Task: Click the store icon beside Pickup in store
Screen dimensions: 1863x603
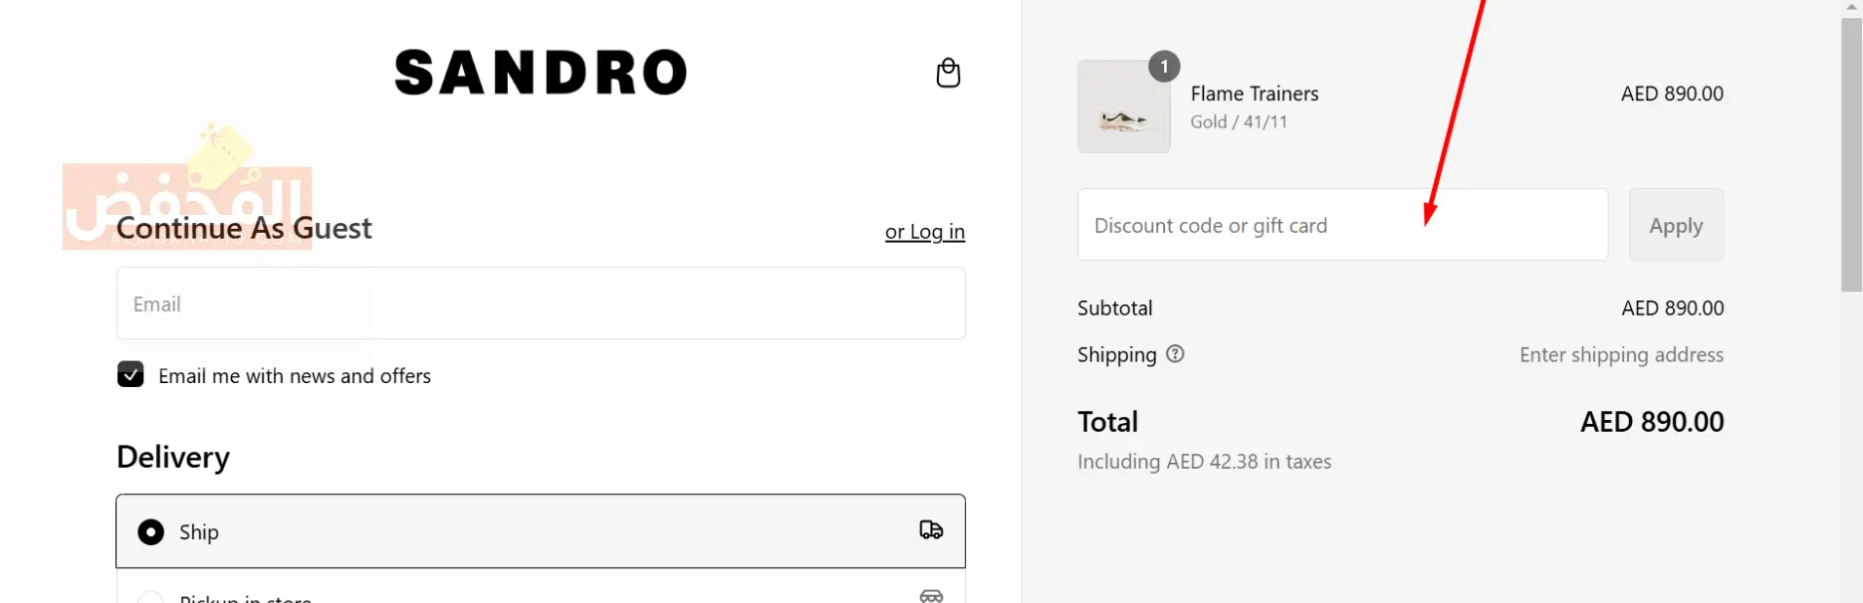Action: [x=931, y=596]
